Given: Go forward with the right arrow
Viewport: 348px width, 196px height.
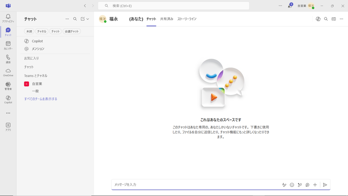Looking at the screenshot, I should click(x=93, y=6).
